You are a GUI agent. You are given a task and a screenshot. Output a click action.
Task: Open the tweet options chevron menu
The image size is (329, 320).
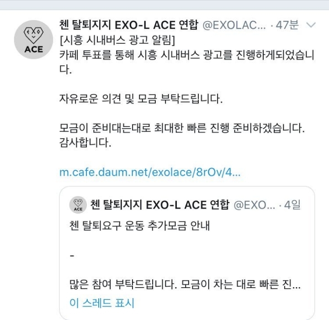click(311, 25)
